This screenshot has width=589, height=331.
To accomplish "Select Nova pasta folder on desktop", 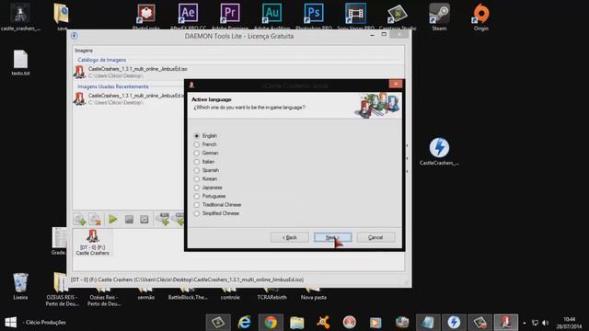I will click(314, 294).
